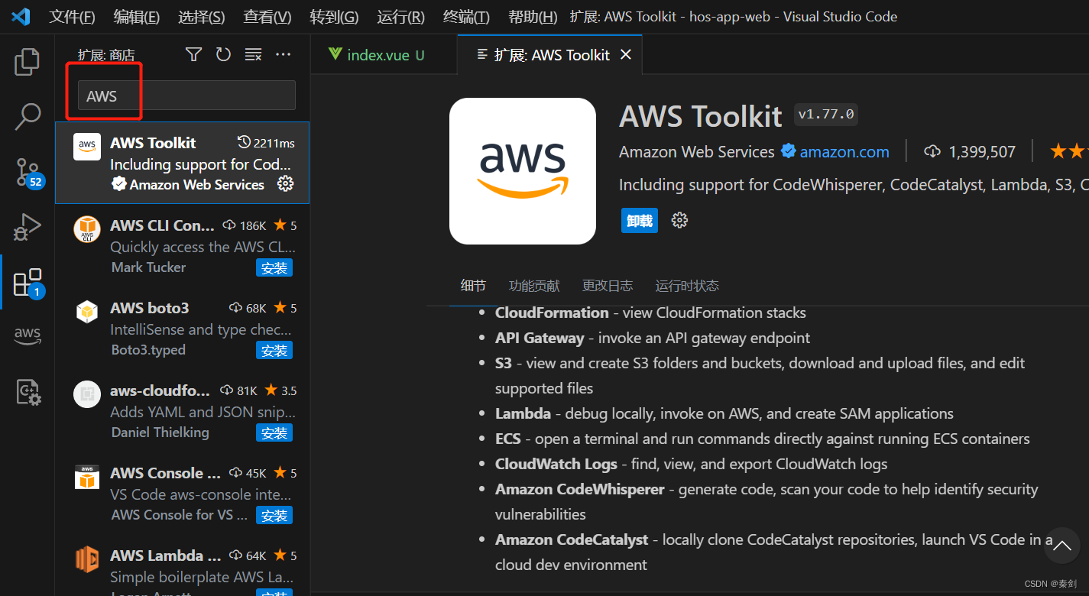1089x596 pixels.
Task: Select the aws-cloudformation list entry title
Action: pyautogui.click(x=160, y=390)
